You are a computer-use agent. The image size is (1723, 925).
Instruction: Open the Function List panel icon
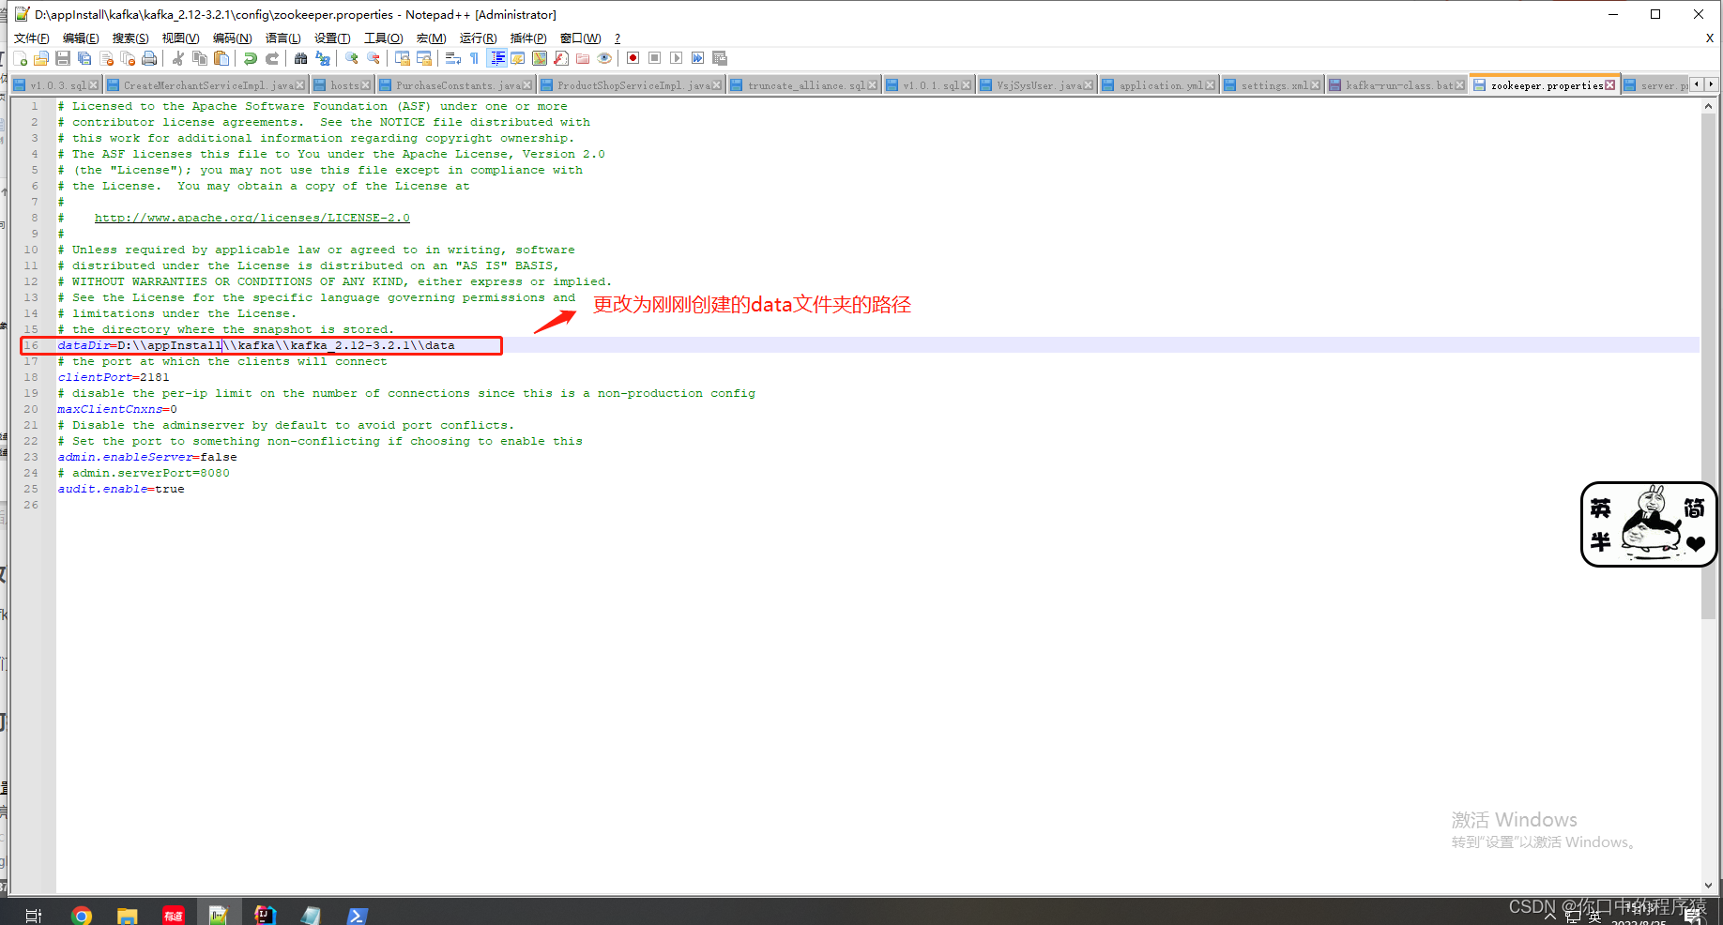(561, 58)
